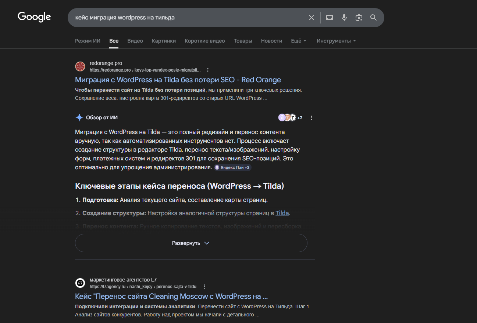This screenshot has width=477, height=323.
Task: Click l7agency result snippet text
Action: 193,311
